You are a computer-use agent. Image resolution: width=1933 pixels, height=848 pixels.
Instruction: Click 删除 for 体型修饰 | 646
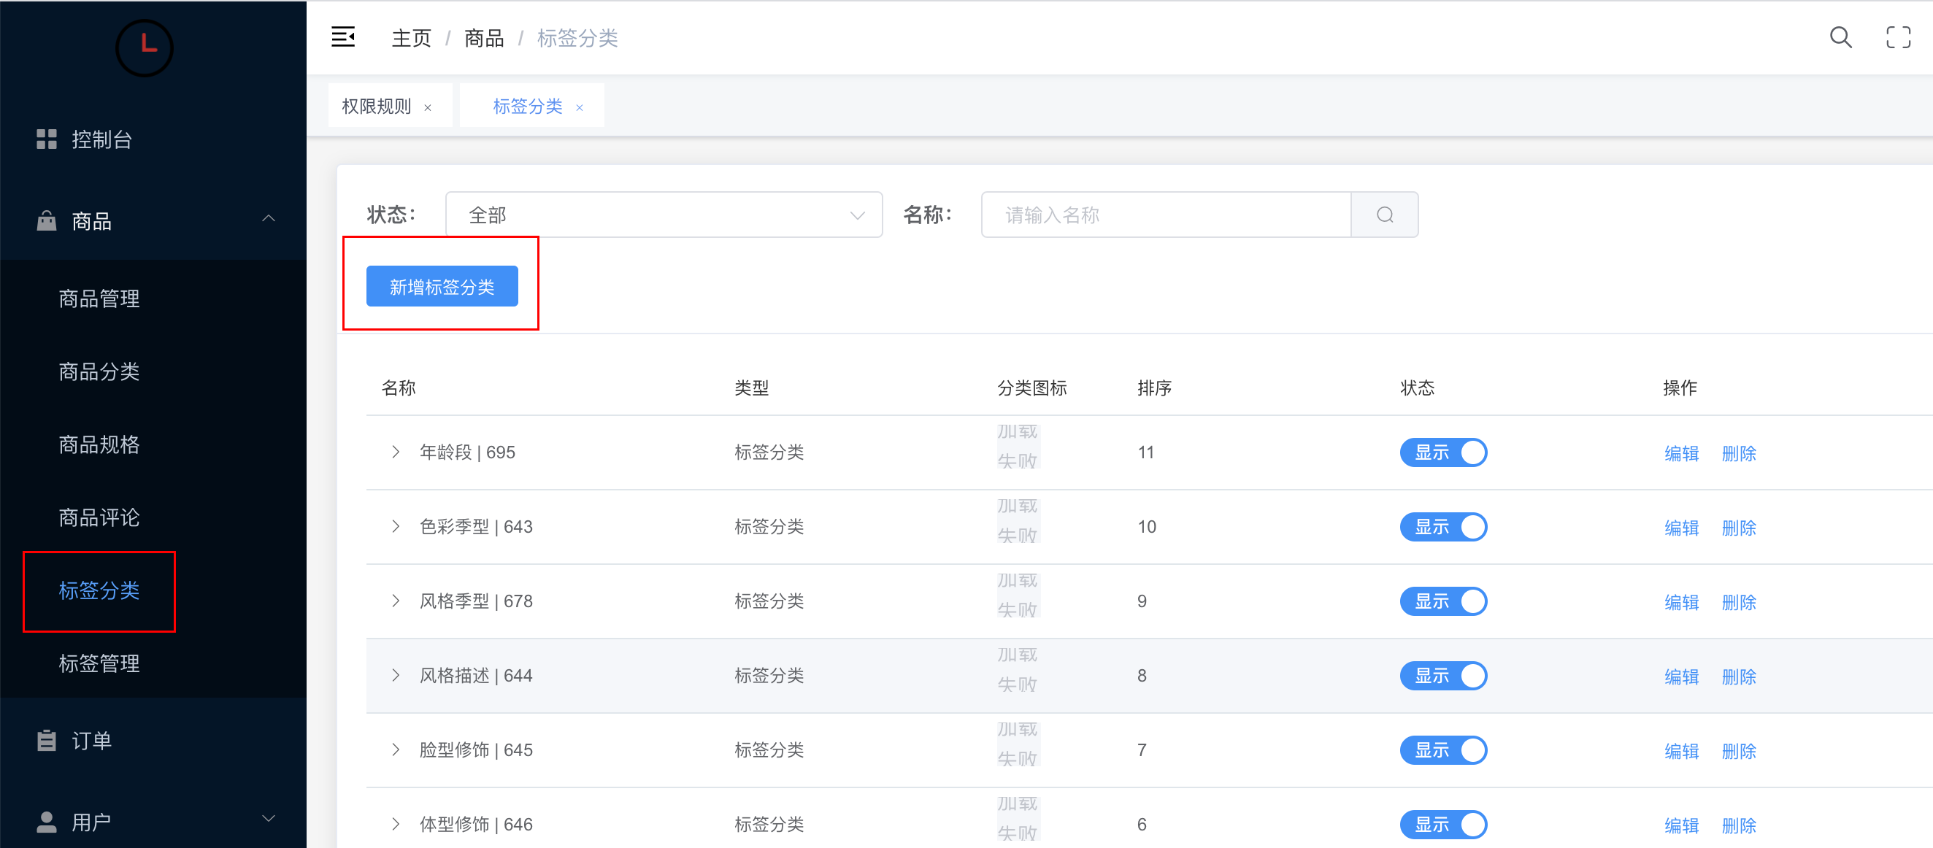pyautogui.click(x=1739, y=825)
